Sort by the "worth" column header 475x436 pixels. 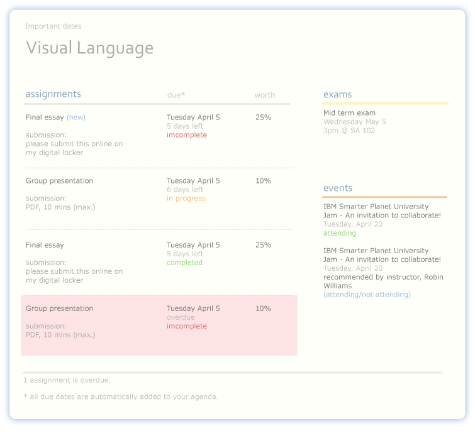pyautogui.click(x=264, y=95)
